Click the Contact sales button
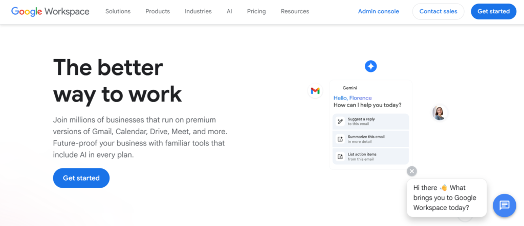Viewport: 524px width, 226px height. pyautogui.click(x=438, y=11)
